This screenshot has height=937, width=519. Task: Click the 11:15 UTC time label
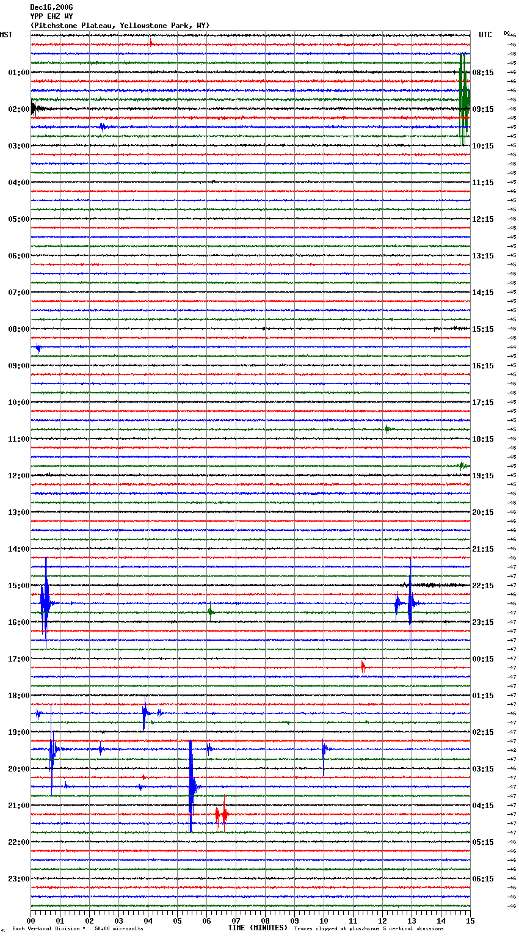pos(483,183)
